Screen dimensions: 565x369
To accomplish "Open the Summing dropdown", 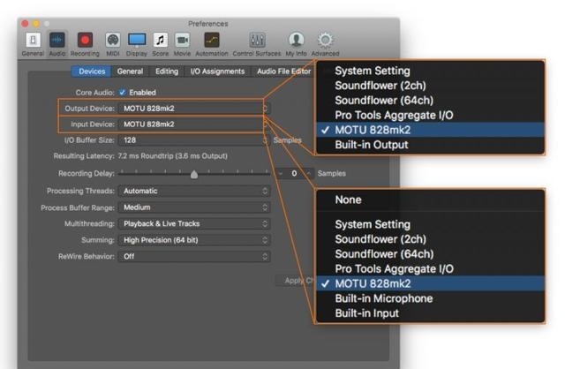I will pyautogui.click(x=194, y=240).
